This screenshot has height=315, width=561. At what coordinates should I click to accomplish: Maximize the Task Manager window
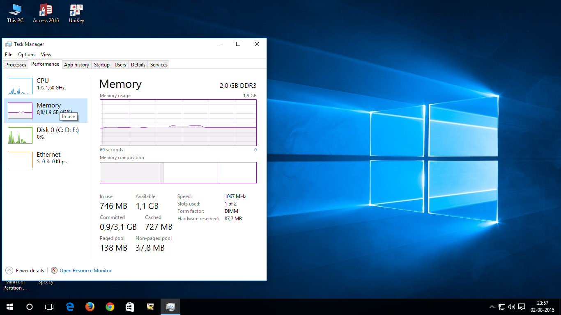coord(238,44)
